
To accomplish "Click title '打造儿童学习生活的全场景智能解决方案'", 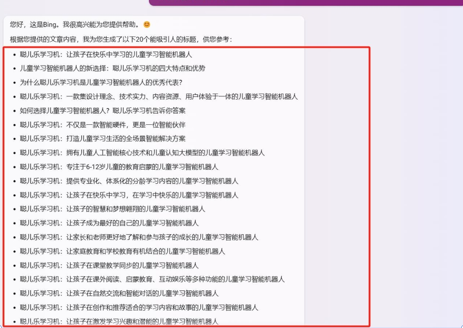I will pos(103,139).
